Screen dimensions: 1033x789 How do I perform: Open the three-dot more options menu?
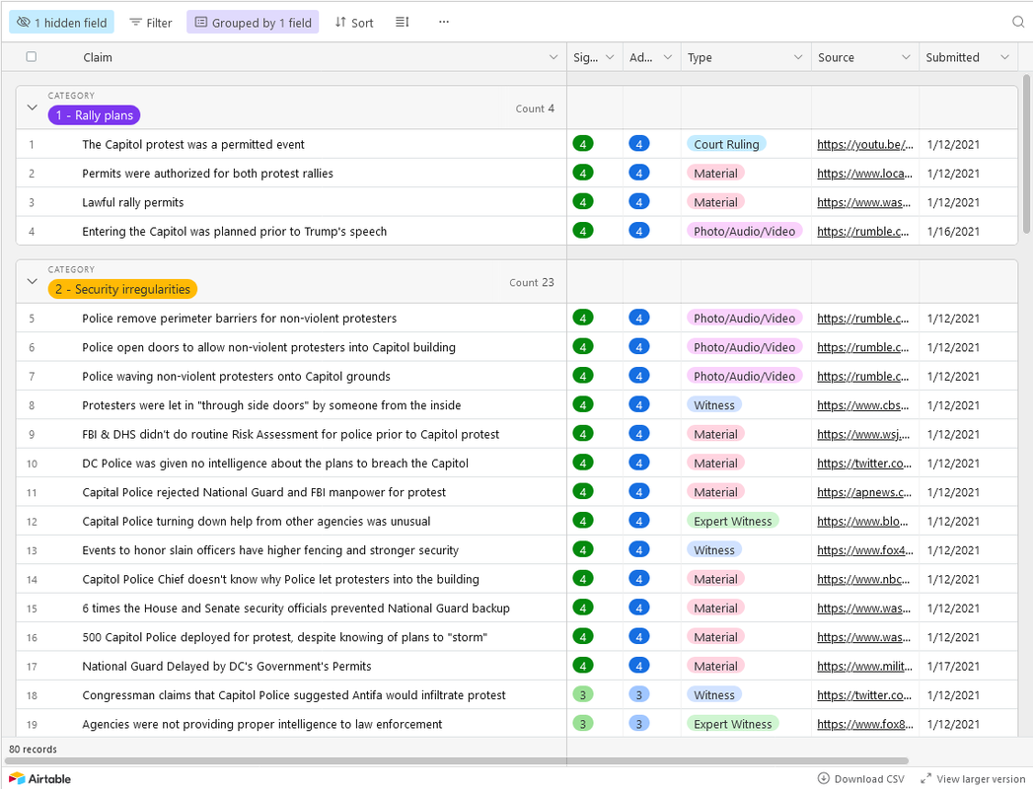click(443, 22)
